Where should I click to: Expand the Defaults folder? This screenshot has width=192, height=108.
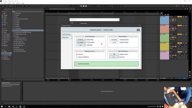13,21
